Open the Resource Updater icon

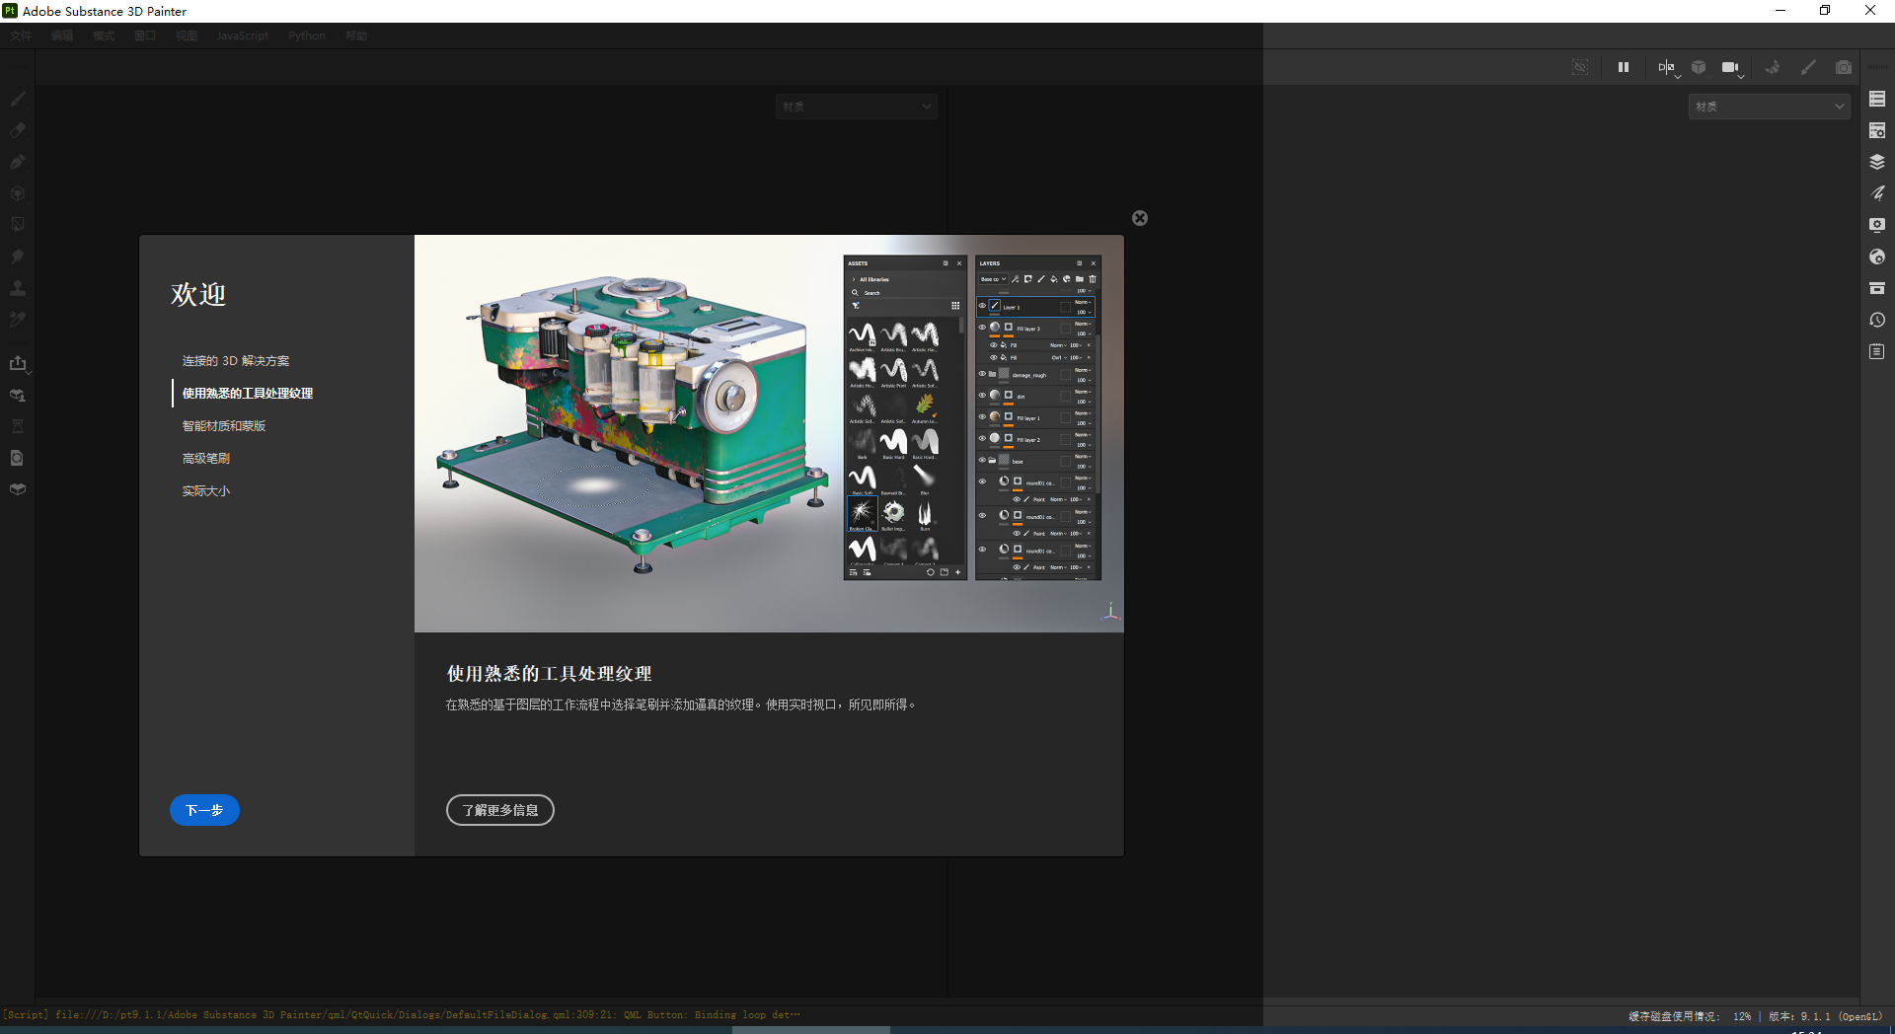click(x=17, y=458)
